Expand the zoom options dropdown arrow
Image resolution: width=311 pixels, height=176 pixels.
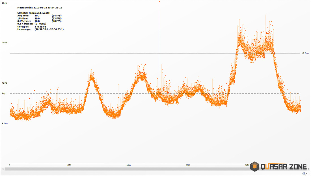(307, 174)
